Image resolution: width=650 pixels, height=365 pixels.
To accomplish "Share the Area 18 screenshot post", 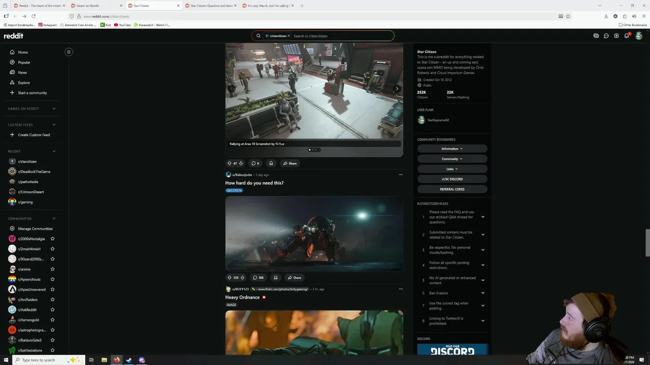I will click(x=289, y=163).
